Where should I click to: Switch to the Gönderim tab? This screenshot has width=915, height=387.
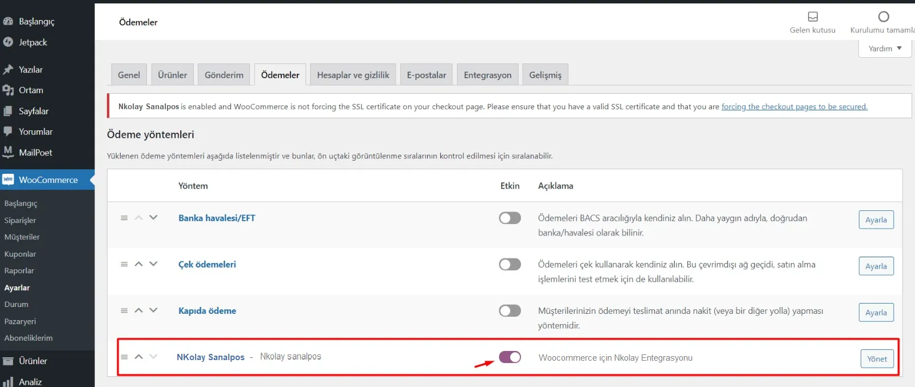224,75
